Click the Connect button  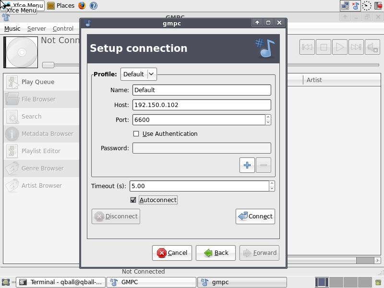point(255,216)
